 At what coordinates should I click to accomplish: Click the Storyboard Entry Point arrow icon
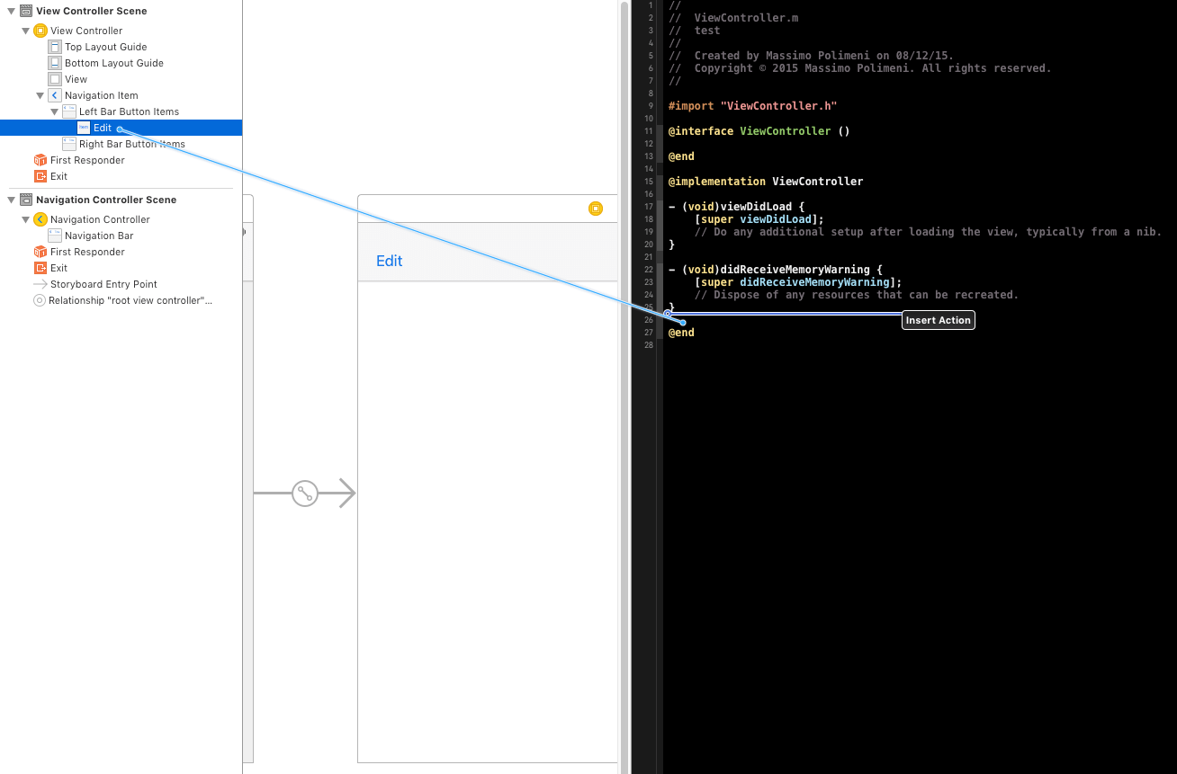pos(40,283)
